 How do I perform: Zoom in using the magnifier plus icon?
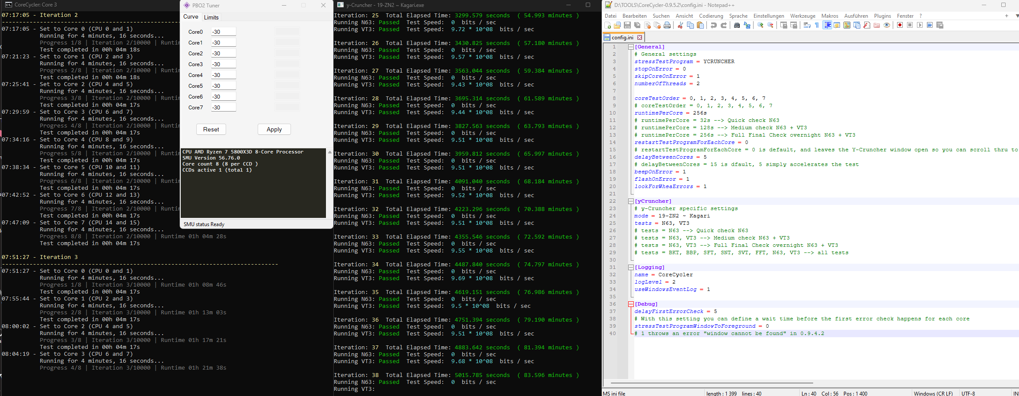point(760,25)
